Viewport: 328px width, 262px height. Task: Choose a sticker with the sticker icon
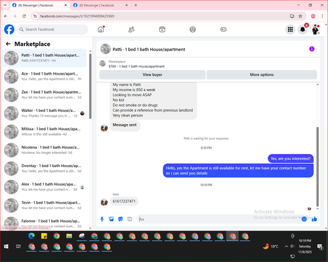pyautogui.click(x=121, y=219)
